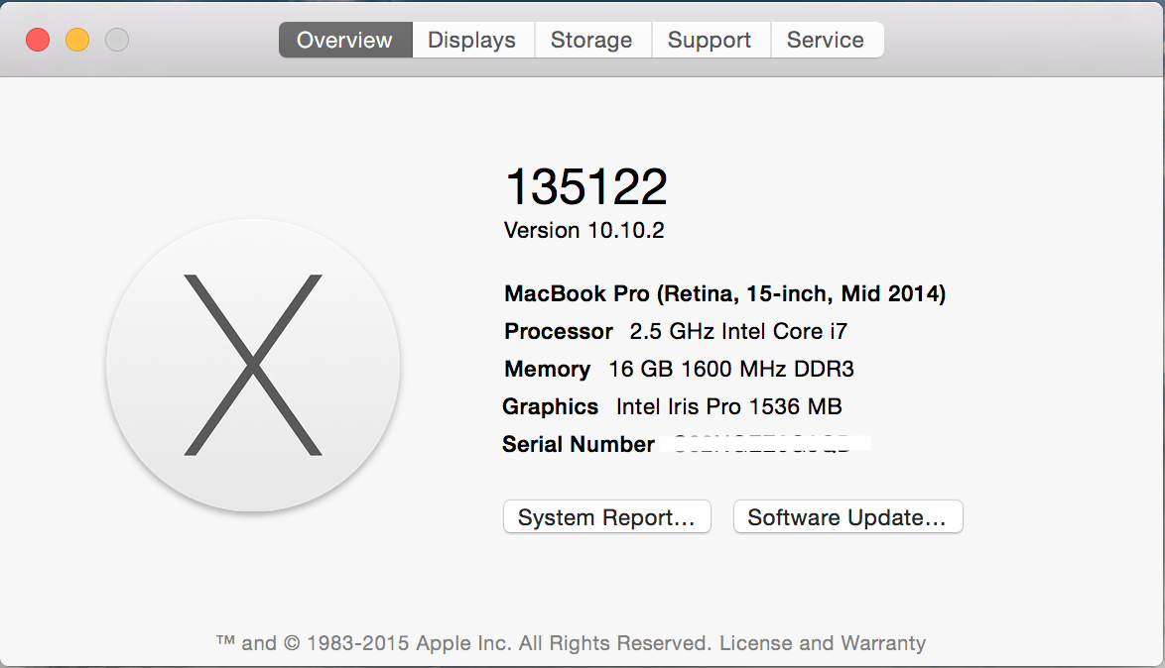Screen dimensions: 1165x668
Task: Click the OS X Yosemite X logo
Action: tap(253, 365)
